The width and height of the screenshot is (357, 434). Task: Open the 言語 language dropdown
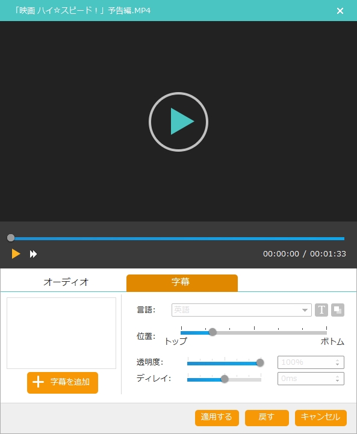[241, 310]
